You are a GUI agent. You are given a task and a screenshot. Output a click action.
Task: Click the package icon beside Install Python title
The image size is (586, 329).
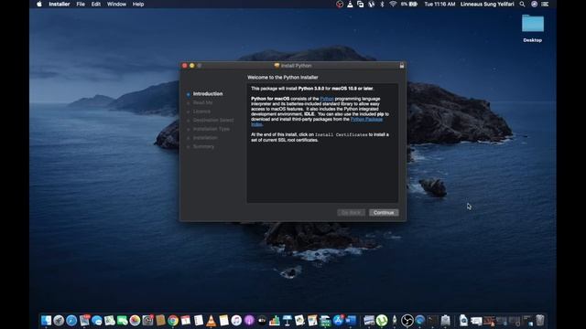(x=277, y=65)
